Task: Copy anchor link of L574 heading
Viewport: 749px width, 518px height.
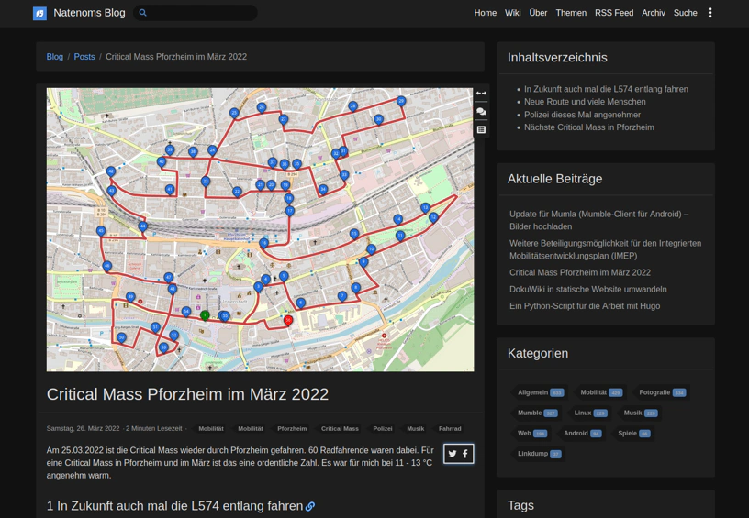Action: 310,506
